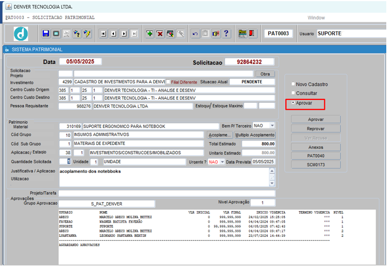Click the blue floppy disk save icon

coord(46,34)
